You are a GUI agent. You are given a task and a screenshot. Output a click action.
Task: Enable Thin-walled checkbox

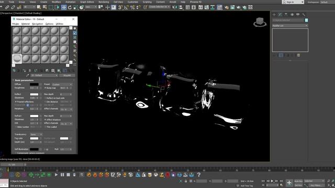coord(46,127)
